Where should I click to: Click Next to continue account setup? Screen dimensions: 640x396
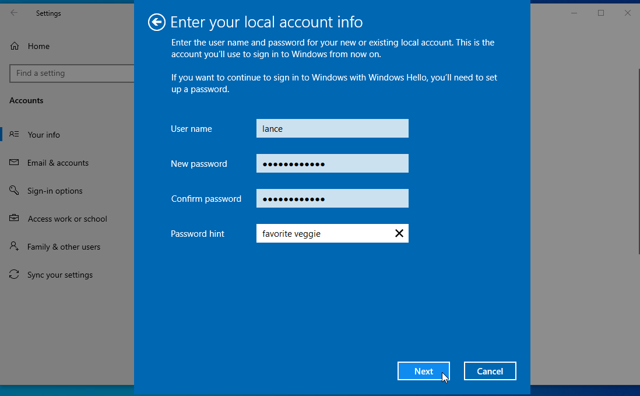(x=424, y=371)
